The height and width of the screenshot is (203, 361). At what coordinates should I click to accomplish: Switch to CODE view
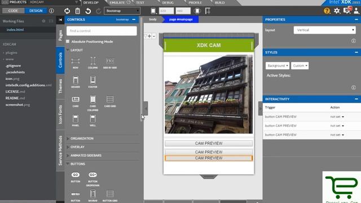coord(13,11)
